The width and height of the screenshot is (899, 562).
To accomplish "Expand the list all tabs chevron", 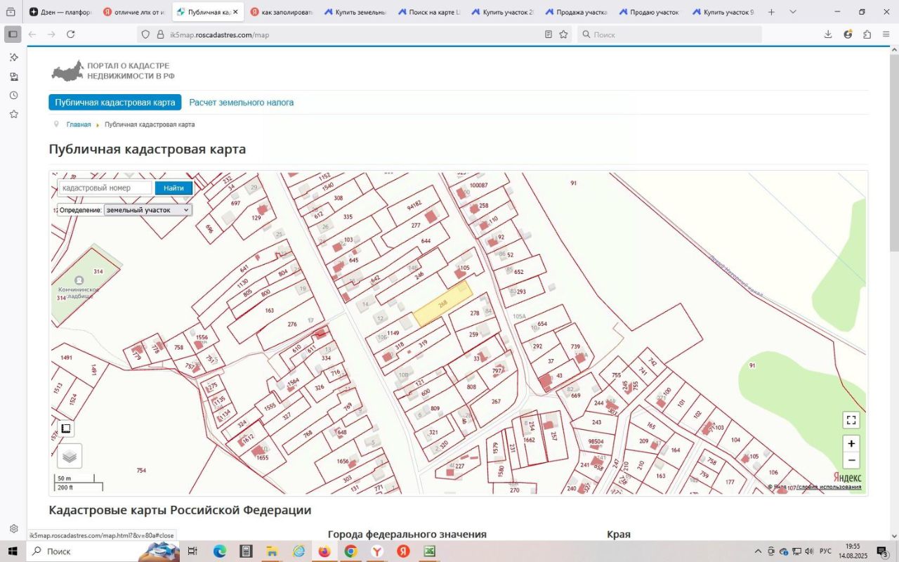I will [x=793, y=12].
